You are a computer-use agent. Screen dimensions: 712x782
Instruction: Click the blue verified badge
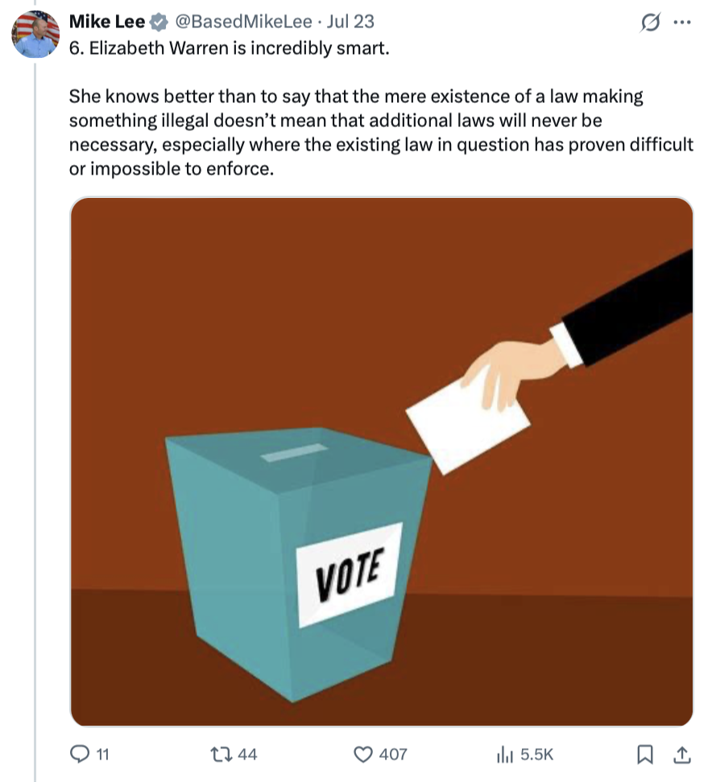[x=159, y=22]
